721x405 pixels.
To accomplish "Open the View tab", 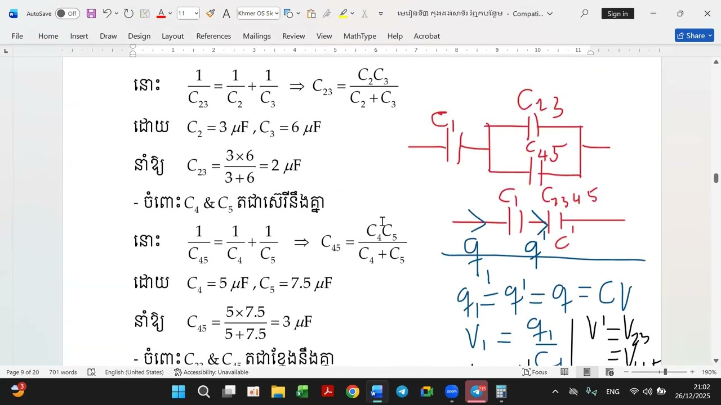I will [324, 35].
